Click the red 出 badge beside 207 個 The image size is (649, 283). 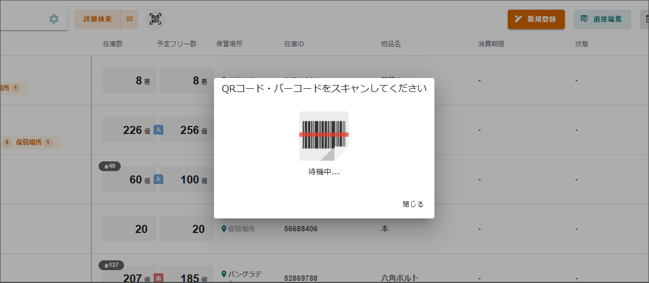tap(158, 278)
